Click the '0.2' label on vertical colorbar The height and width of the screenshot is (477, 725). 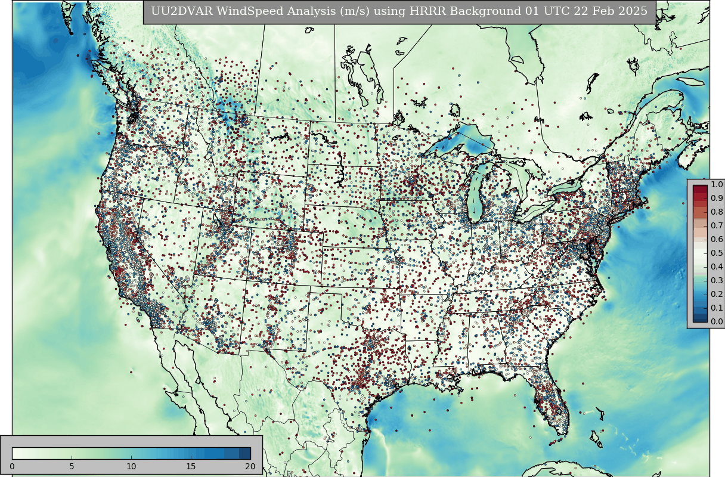point(717,295)
